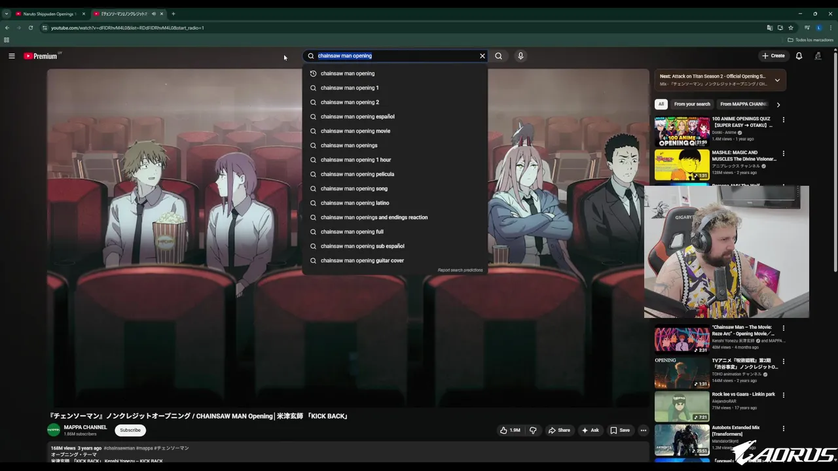Image resolution: width=838 pixels, height=471 pixels.
Task: Choose the suggestion 'chainsaw man opening 2'
Action: [395, 102]
